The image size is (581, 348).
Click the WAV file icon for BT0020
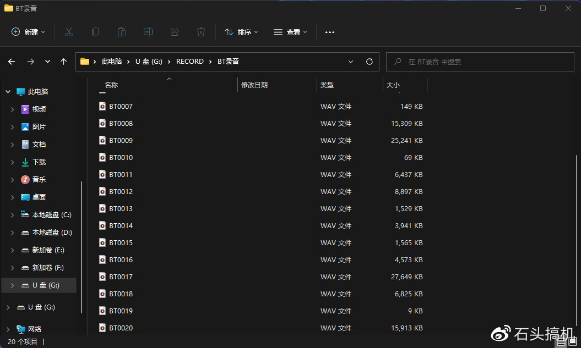coord(102,328)
